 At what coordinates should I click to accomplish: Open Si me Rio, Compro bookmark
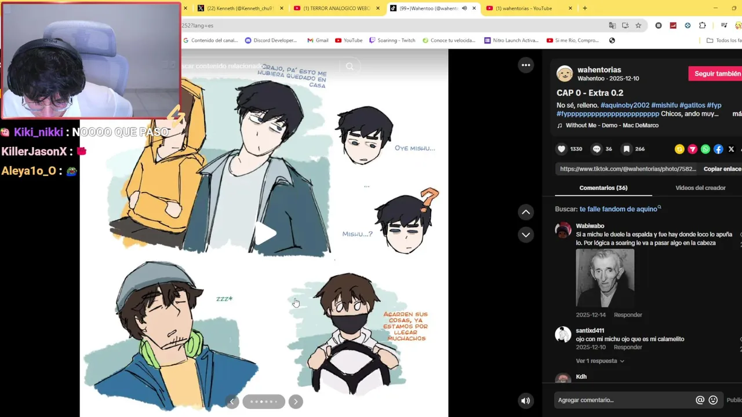(x=573, y=41)
